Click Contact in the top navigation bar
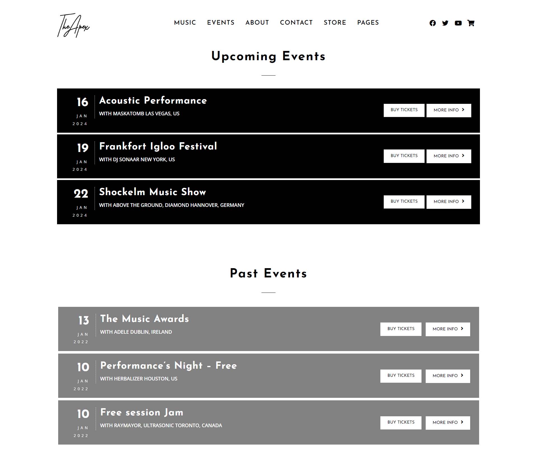The height and width of the screenshot is (465, 537). click(296, 23)
